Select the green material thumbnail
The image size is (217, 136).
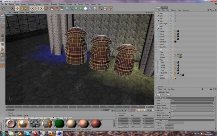tap(60, 123)
